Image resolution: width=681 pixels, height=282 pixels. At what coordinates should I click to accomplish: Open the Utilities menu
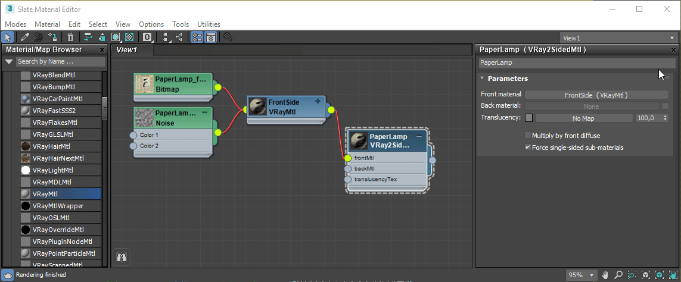(x=209, y=24)
